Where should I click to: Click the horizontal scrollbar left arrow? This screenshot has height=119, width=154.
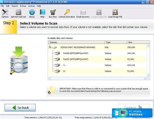50,78
